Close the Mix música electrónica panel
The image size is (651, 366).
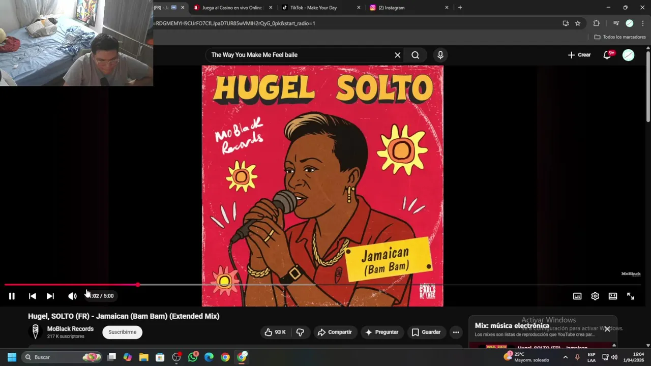607,329
